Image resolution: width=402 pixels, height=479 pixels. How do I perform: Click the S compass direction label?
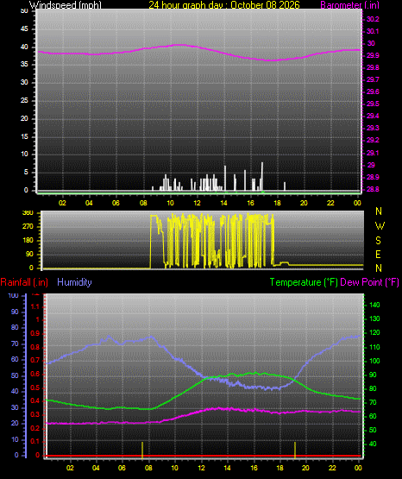pyautogui.click(x=378, y=241)
